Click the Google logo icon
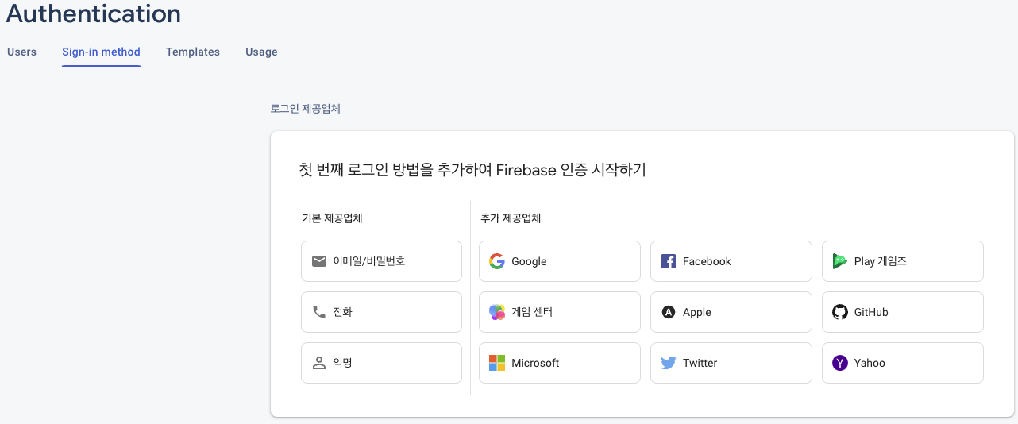Screen dimensions: 1018x424 click(x=497, y=261)
